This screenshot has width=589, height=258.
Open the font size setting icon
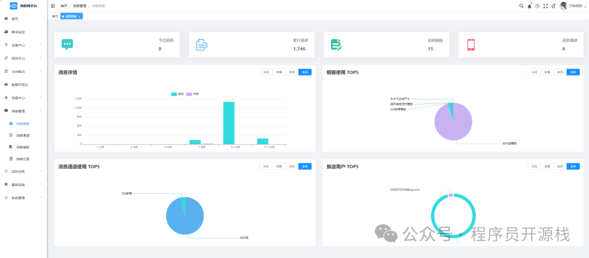coord(554,6)
